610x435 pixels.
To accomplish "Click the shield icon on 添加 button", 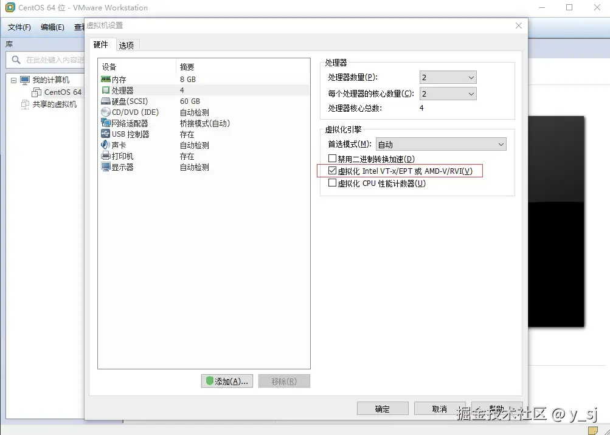I will [x=210, y=381].
